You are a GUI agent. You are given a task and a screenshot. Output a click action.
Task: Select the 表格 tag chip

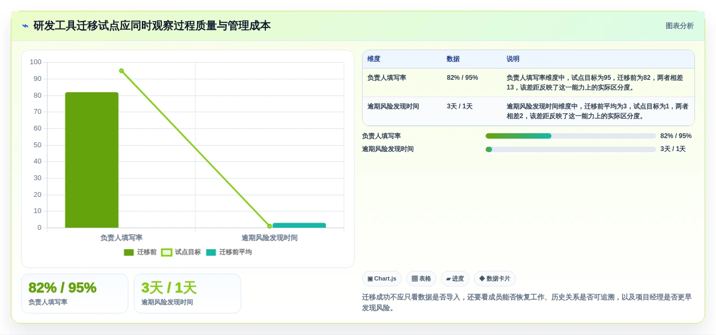point(421,278)
